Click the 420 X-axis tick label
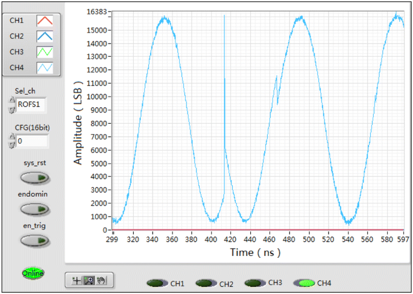 (x=230, y=240)
